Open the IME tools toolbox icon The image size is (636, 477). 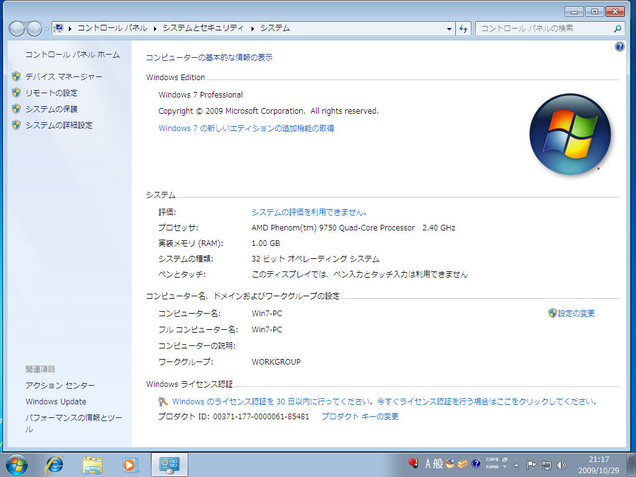(462, 463)
